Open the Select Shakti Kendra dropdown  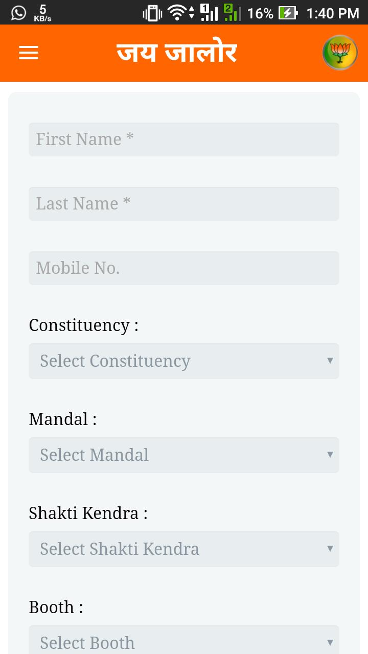184,549
